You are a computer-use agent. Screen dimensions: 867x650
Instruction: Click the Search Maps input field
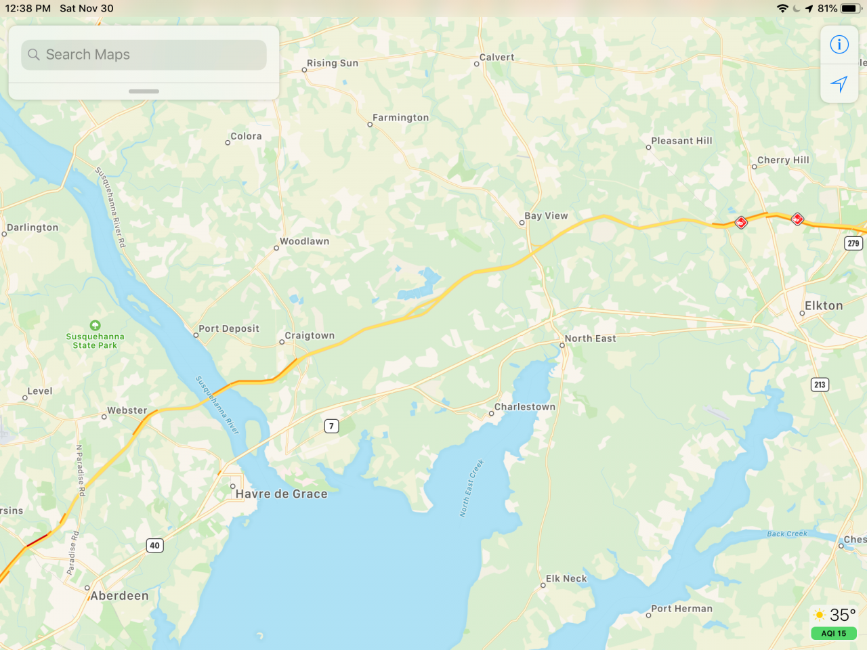pos(144,54)
